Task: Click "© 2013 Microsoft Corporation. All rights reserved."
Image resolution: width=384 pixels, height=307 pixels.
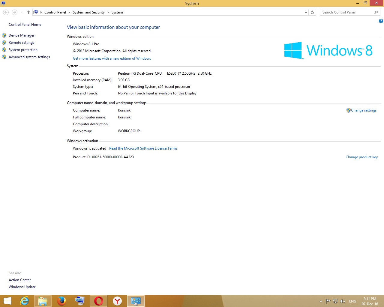Action: [x=112, y=51]
